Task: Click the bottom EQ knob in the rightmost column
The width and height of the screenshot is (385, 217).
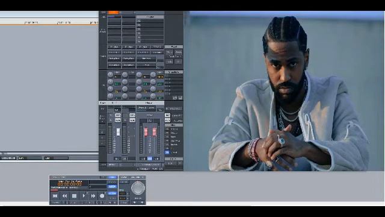Action: [153, 96]
